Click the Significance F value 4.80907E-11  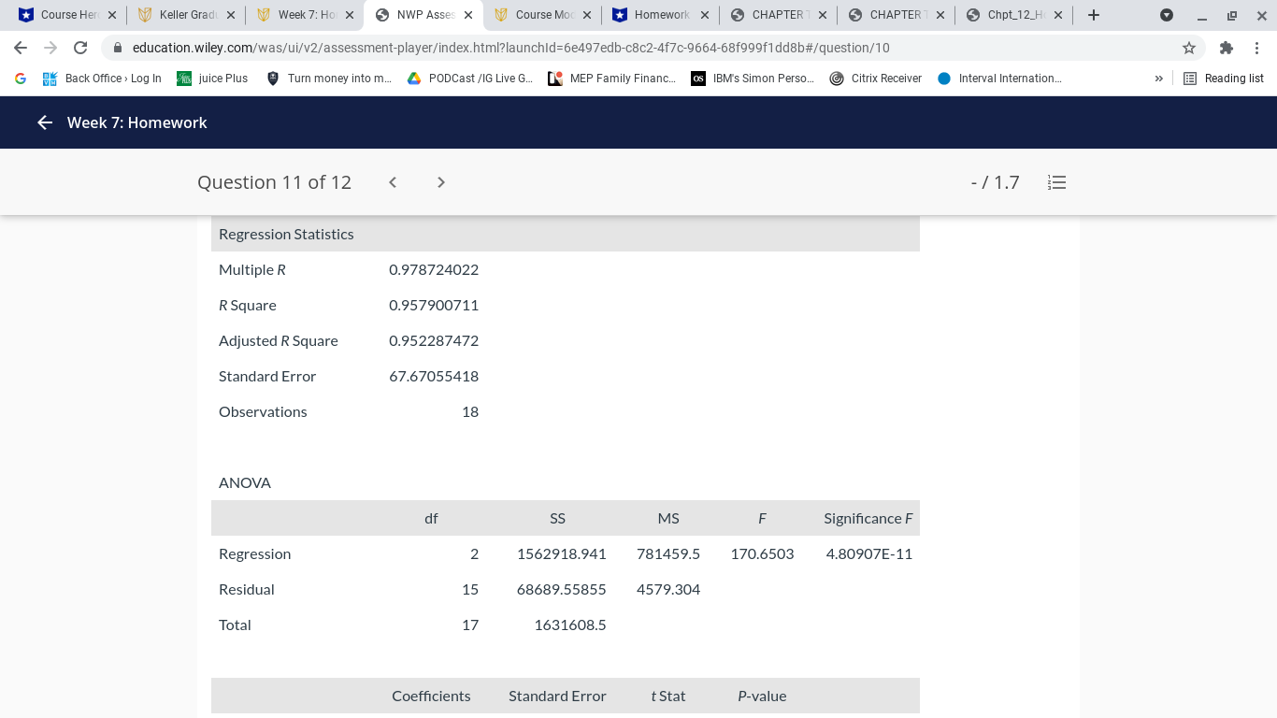click(x=869, y=553)
